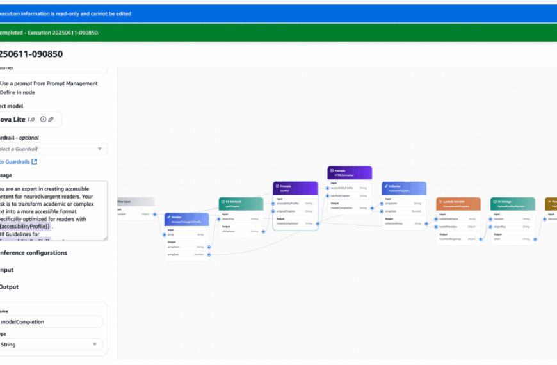Select the S3 Retrieval getChapter node header

coord(241,204)
